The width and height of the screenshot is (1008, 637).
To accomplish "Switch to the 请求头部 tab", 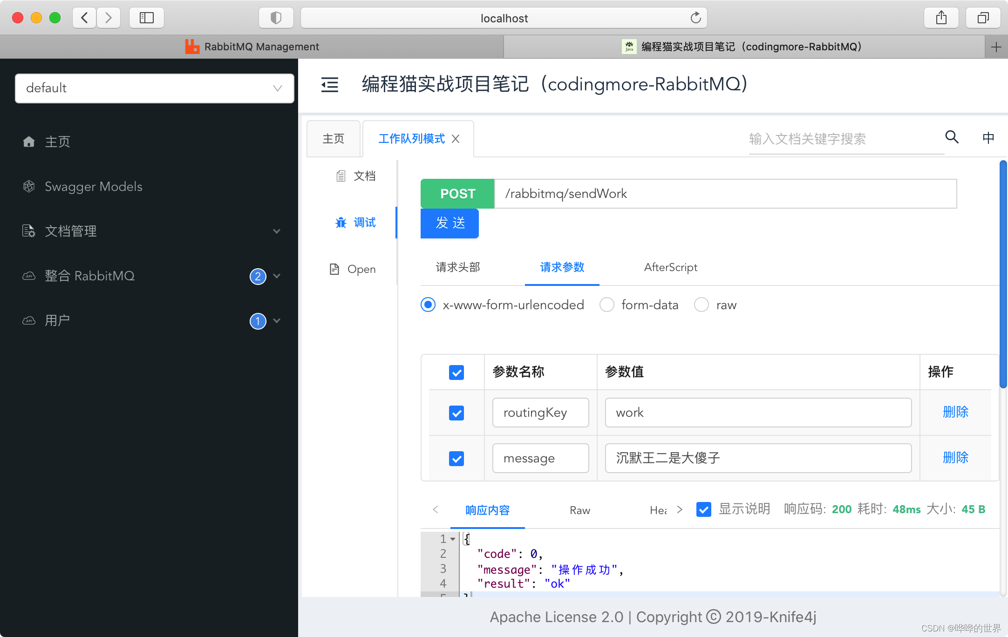I will point(457,267).
